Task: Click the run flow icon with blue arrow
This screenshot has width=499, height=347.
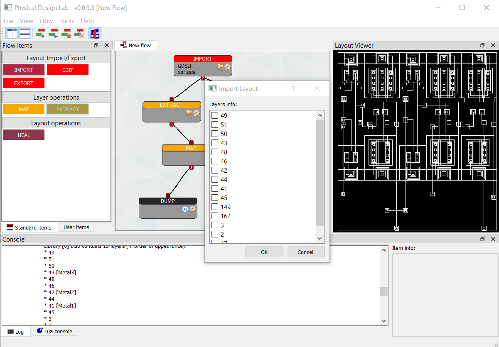Action: [x=41, y=33]
